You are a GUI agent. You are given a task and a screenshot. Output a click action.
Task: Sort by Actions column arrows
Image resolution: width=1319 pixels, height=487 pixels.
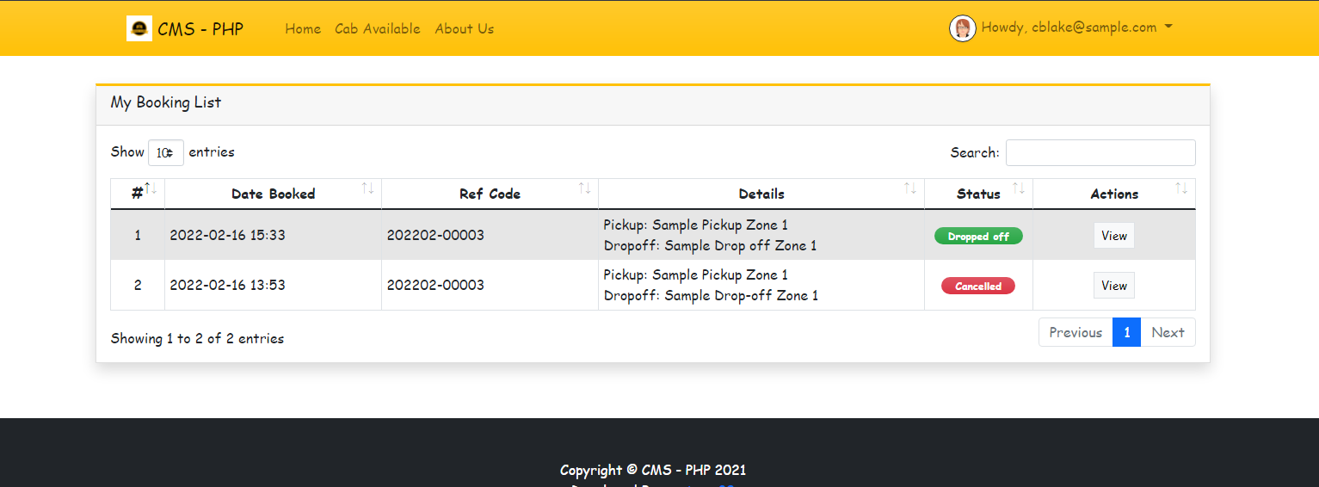click(x=1181, y=188)
